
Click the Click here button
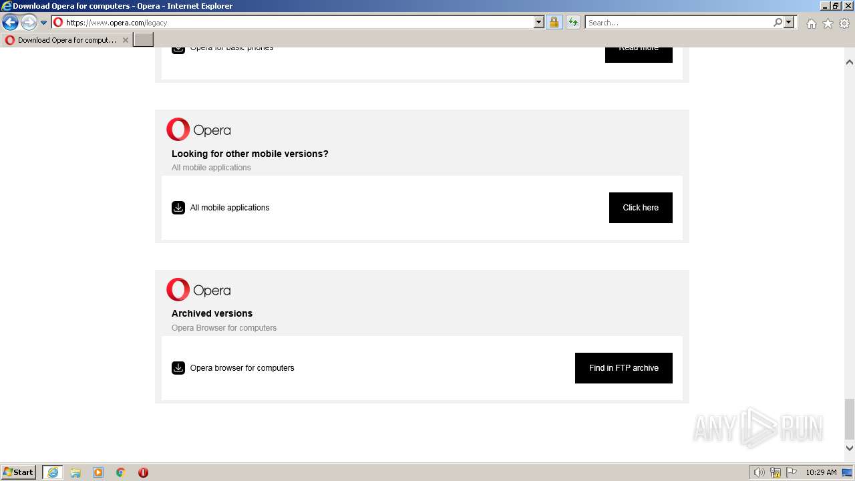[x=641, y=208]
